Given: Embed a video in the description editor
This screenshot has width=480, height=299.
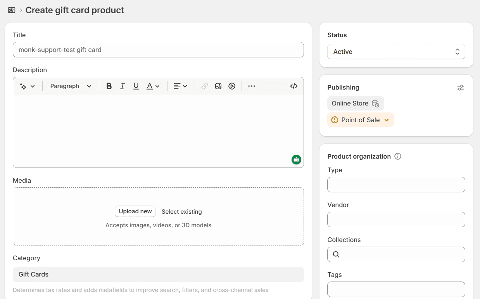Looking at the screenshot, I should click(x=232, y=86).
